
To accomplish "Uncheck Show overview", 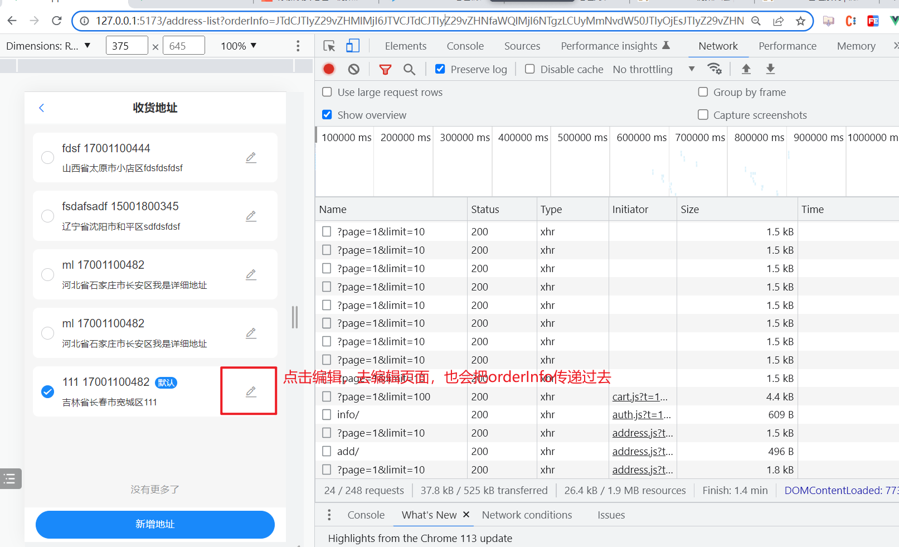I will [327, 115].
